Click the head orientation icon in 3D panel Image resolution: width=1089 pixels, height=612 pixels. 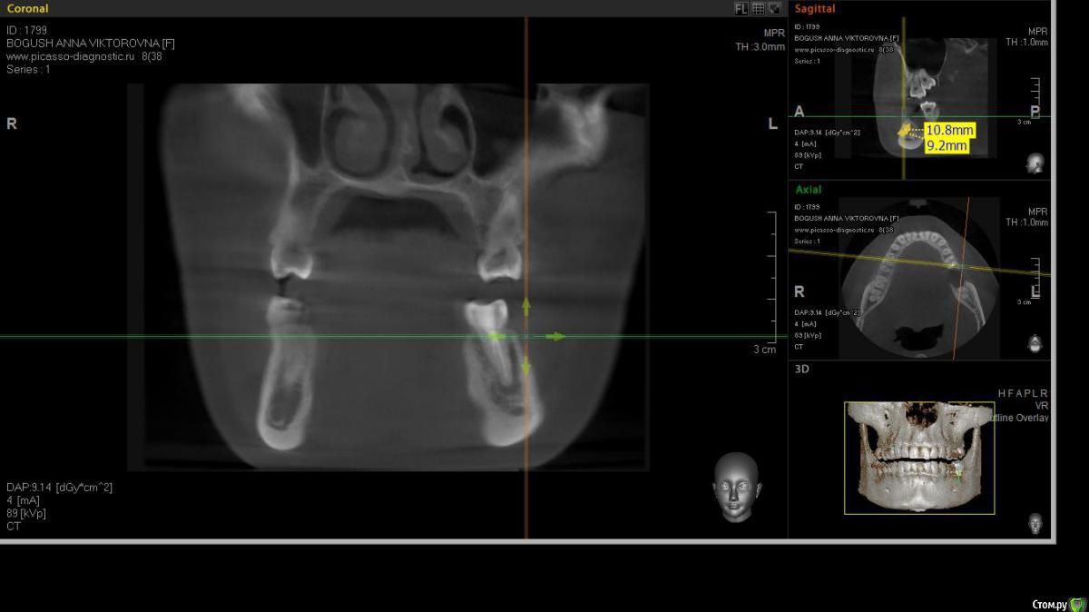[1035, 523]
